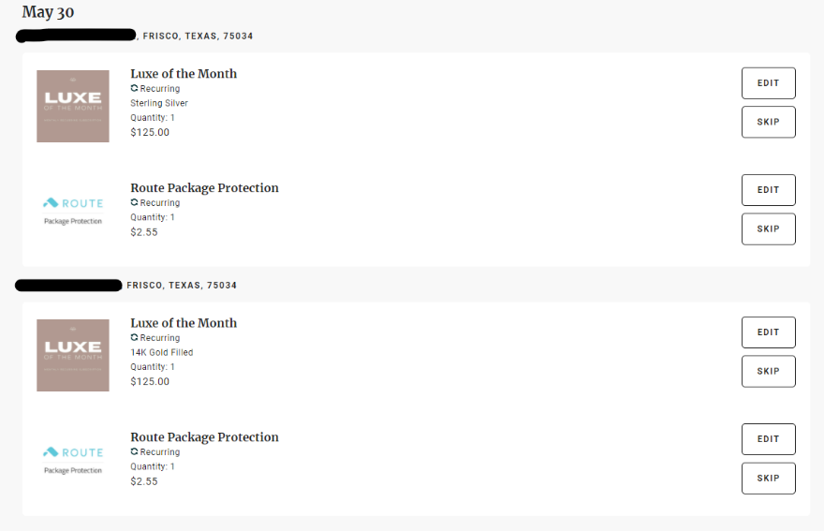This screenshot has width=824, height=531.
Task: Open second Luxe of the Month title
Action: click(184, 323)
